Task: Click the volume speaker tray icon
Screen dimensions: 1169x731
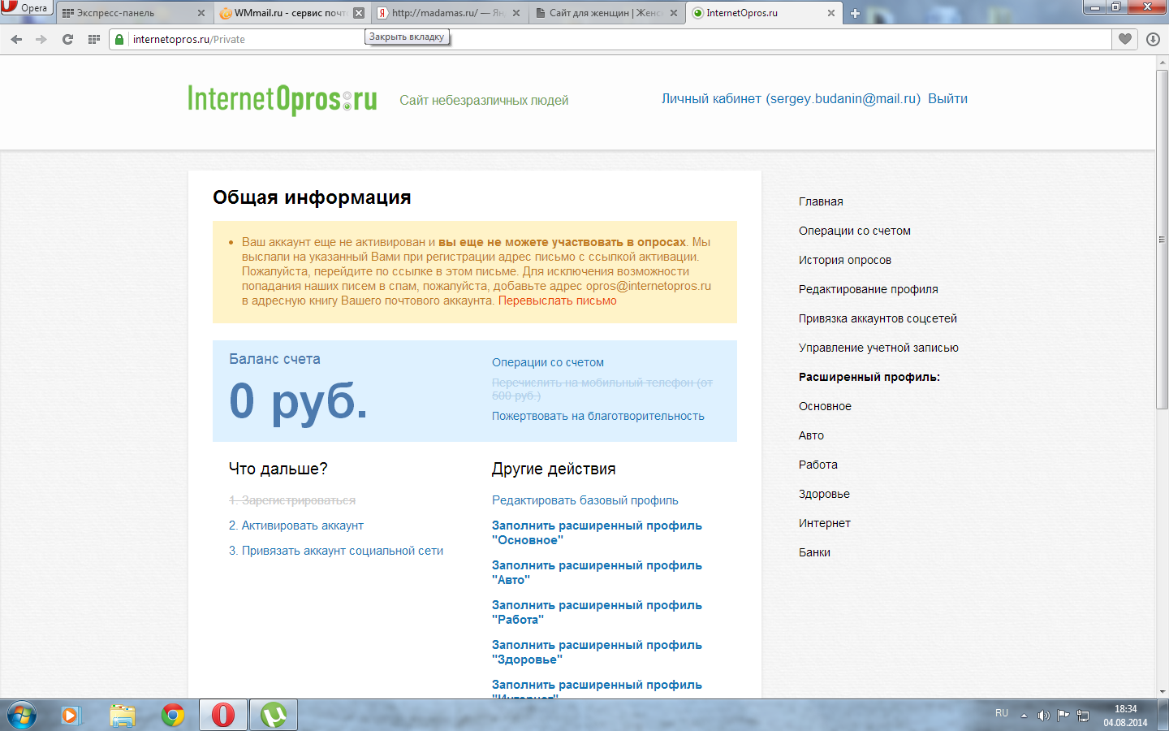Action: 1043,716
